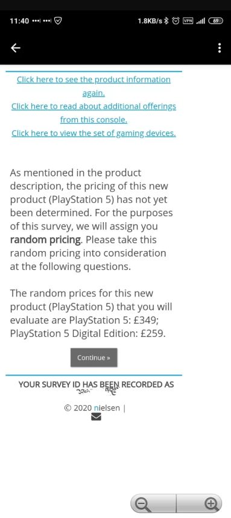Screen dimensions: 231x518
Task: Open the 'see the product information again' link
Action: pyautogui.click(x=93, y=86)
